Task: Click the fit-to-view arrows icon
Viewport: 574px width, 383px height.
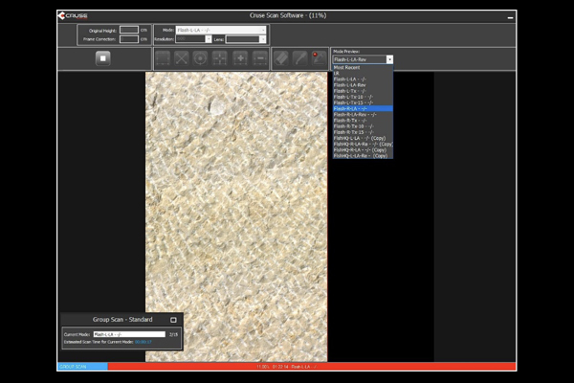Action: click(220, 58)
